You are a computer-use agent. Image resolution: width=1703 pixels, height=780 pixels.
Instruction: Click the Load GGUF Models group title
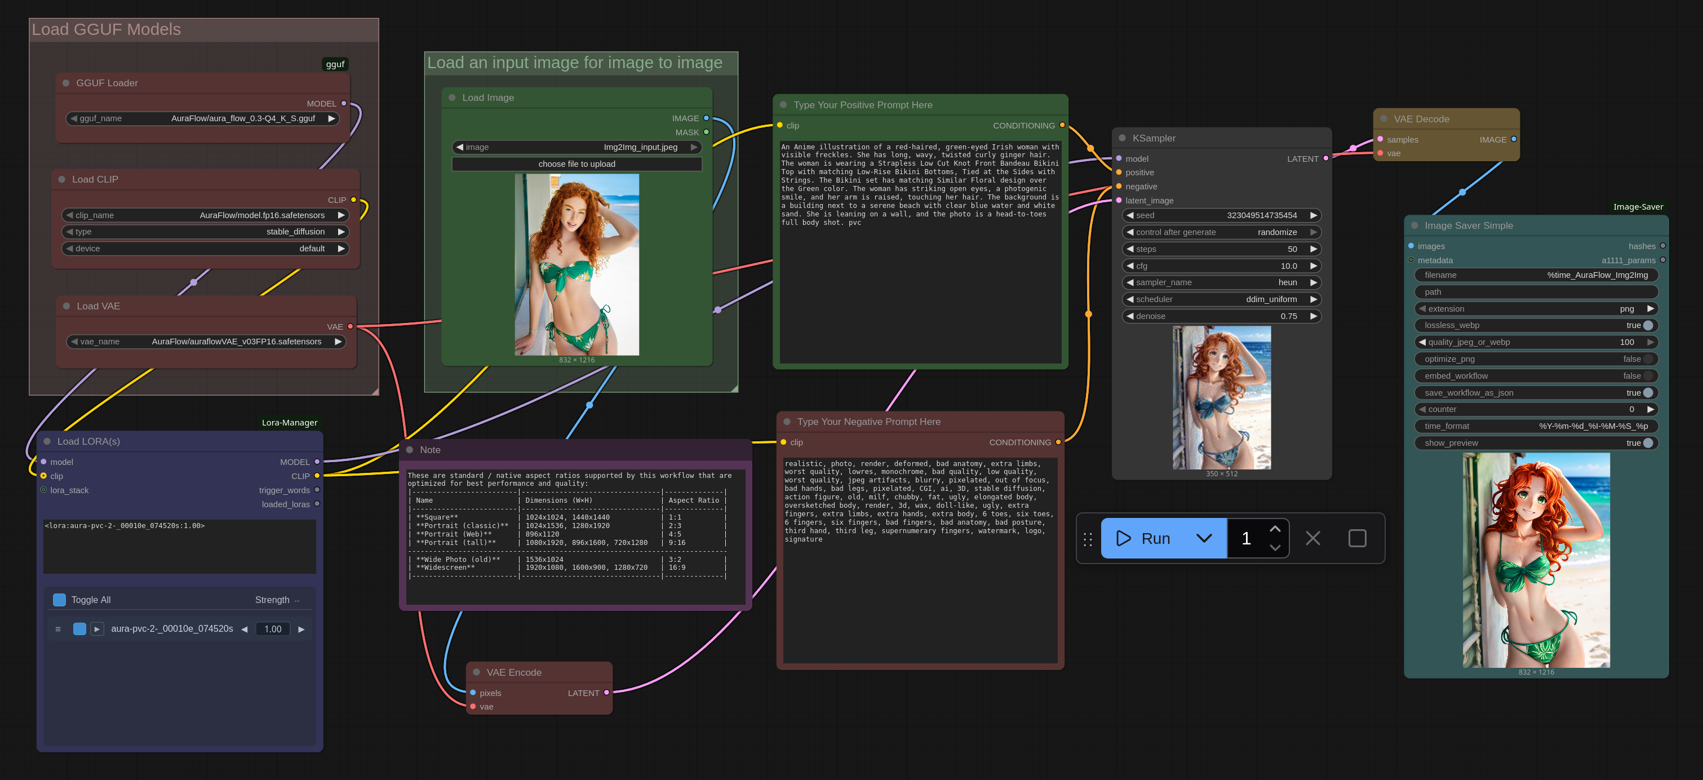point(107,30)
